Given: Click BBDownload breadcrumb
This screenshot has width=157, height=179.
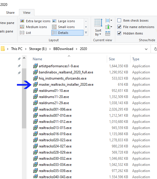Looking at the screenshot, I should (63, 49).
